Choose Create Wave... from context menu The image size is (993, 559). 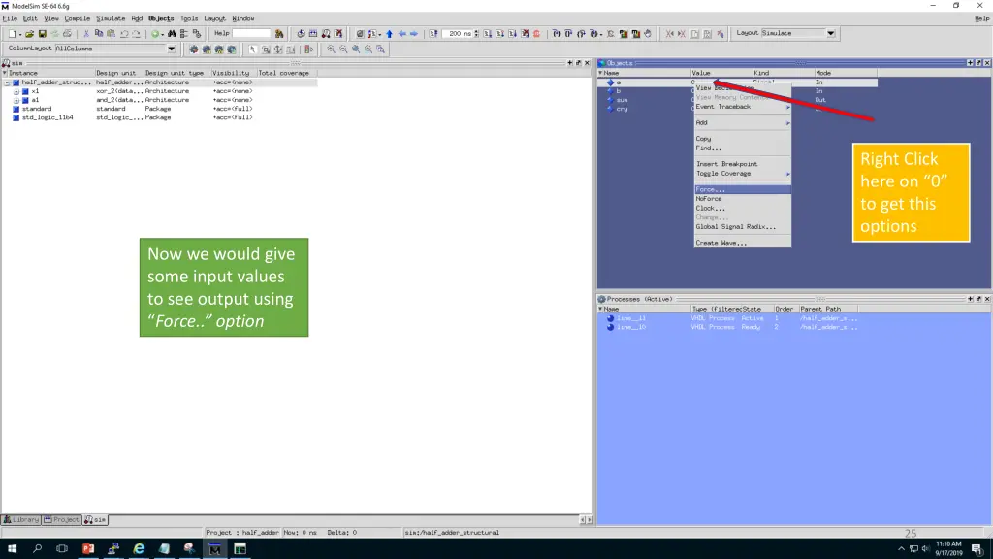[742, 243]
